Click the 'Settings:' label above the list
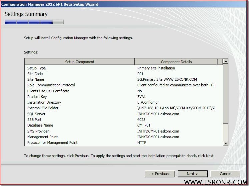Screen dimensions: 249x186 click(x=31, y=52)
